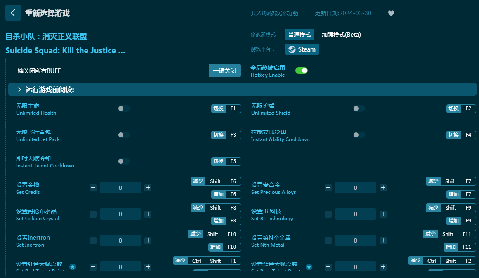
Task: Click 减少 Shift F10 hotkey for Inertron
Action: [x=214, y=234]
